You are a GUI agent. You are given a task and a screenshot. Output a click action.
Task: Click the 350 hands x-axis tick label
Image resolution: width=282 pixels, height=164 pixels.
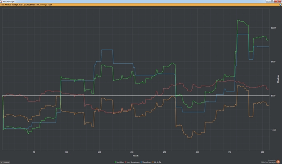tap(230, 152)
